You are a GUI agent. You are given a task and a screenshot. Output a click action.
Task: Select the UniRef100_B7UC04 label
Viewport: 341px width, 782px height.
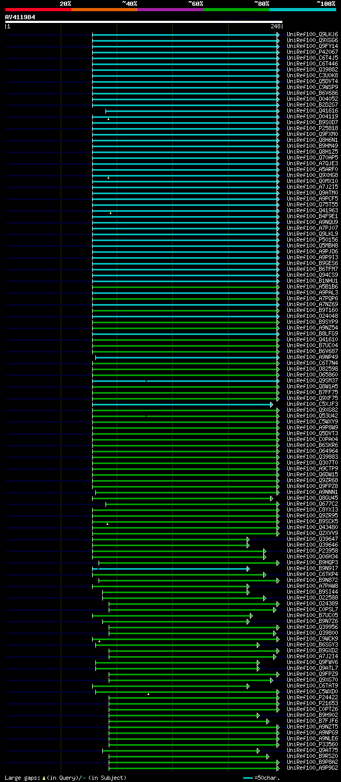click(x=312, y=345)
